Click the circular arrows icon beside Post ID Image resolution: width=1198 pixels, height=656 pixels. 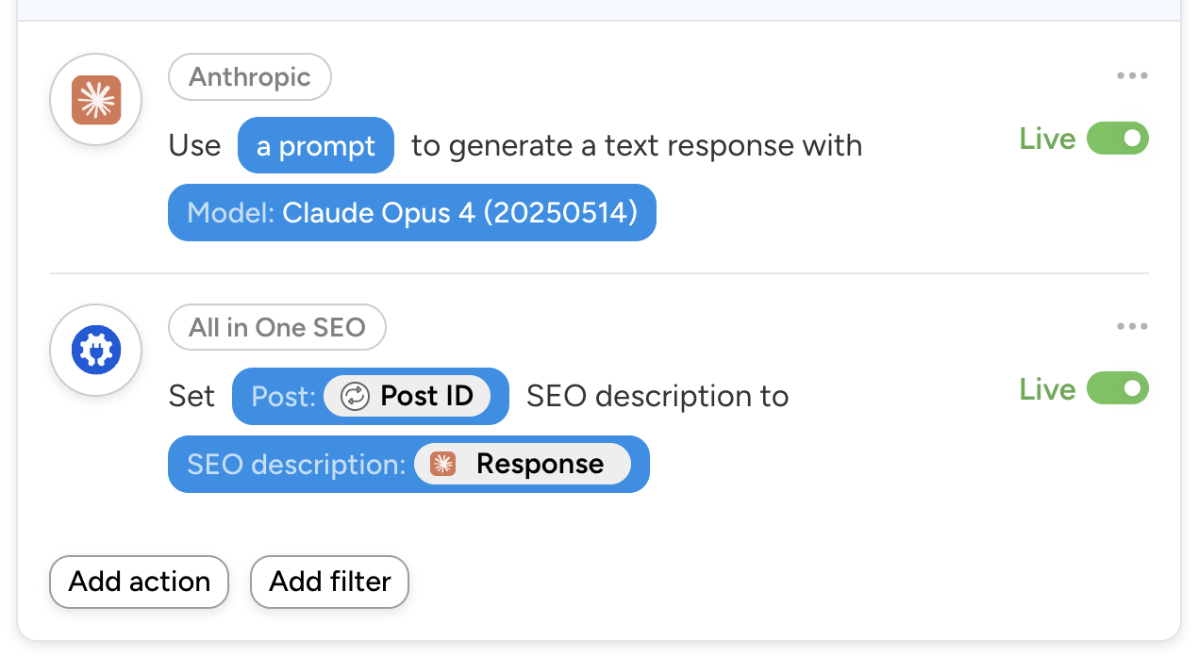coord(355,397)
